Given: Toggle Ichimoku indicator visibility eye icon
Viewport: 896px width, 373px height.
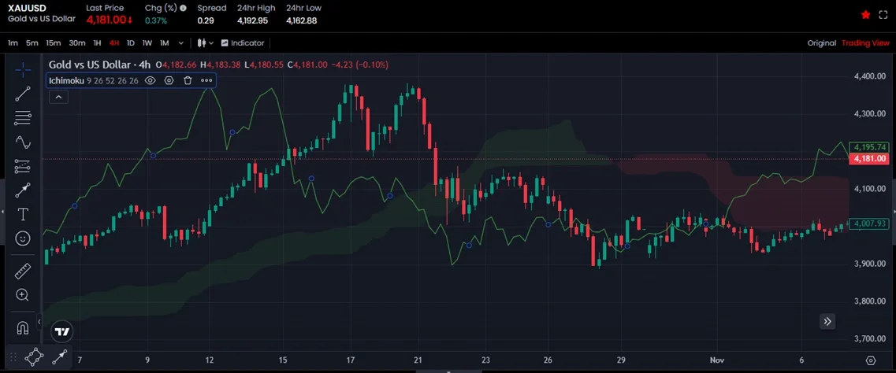Looking at the screenshot, I should point(150,80).
